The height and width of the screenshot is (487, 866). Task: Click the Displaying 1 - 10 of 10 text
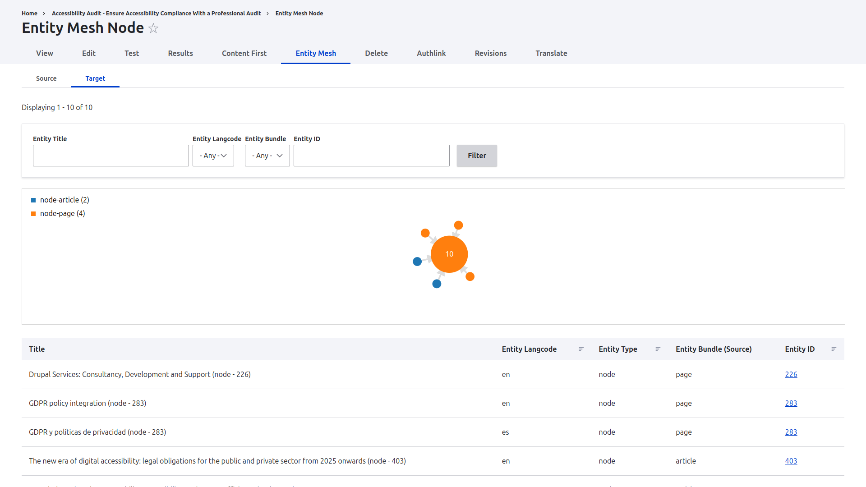click(57, 107)
